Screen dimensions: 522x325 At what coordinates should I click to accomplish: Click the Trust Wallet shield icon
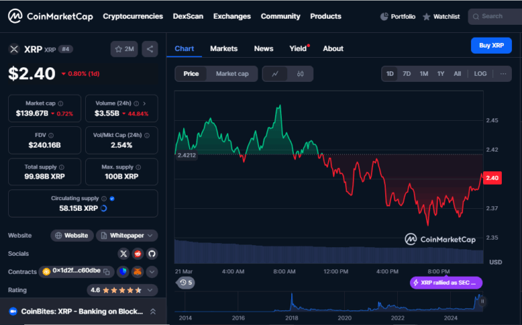pos(123,272)
